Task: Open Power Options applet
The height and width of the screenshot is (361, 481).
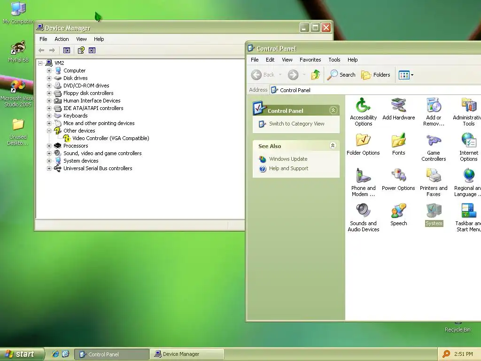Action: pos(398,180)
